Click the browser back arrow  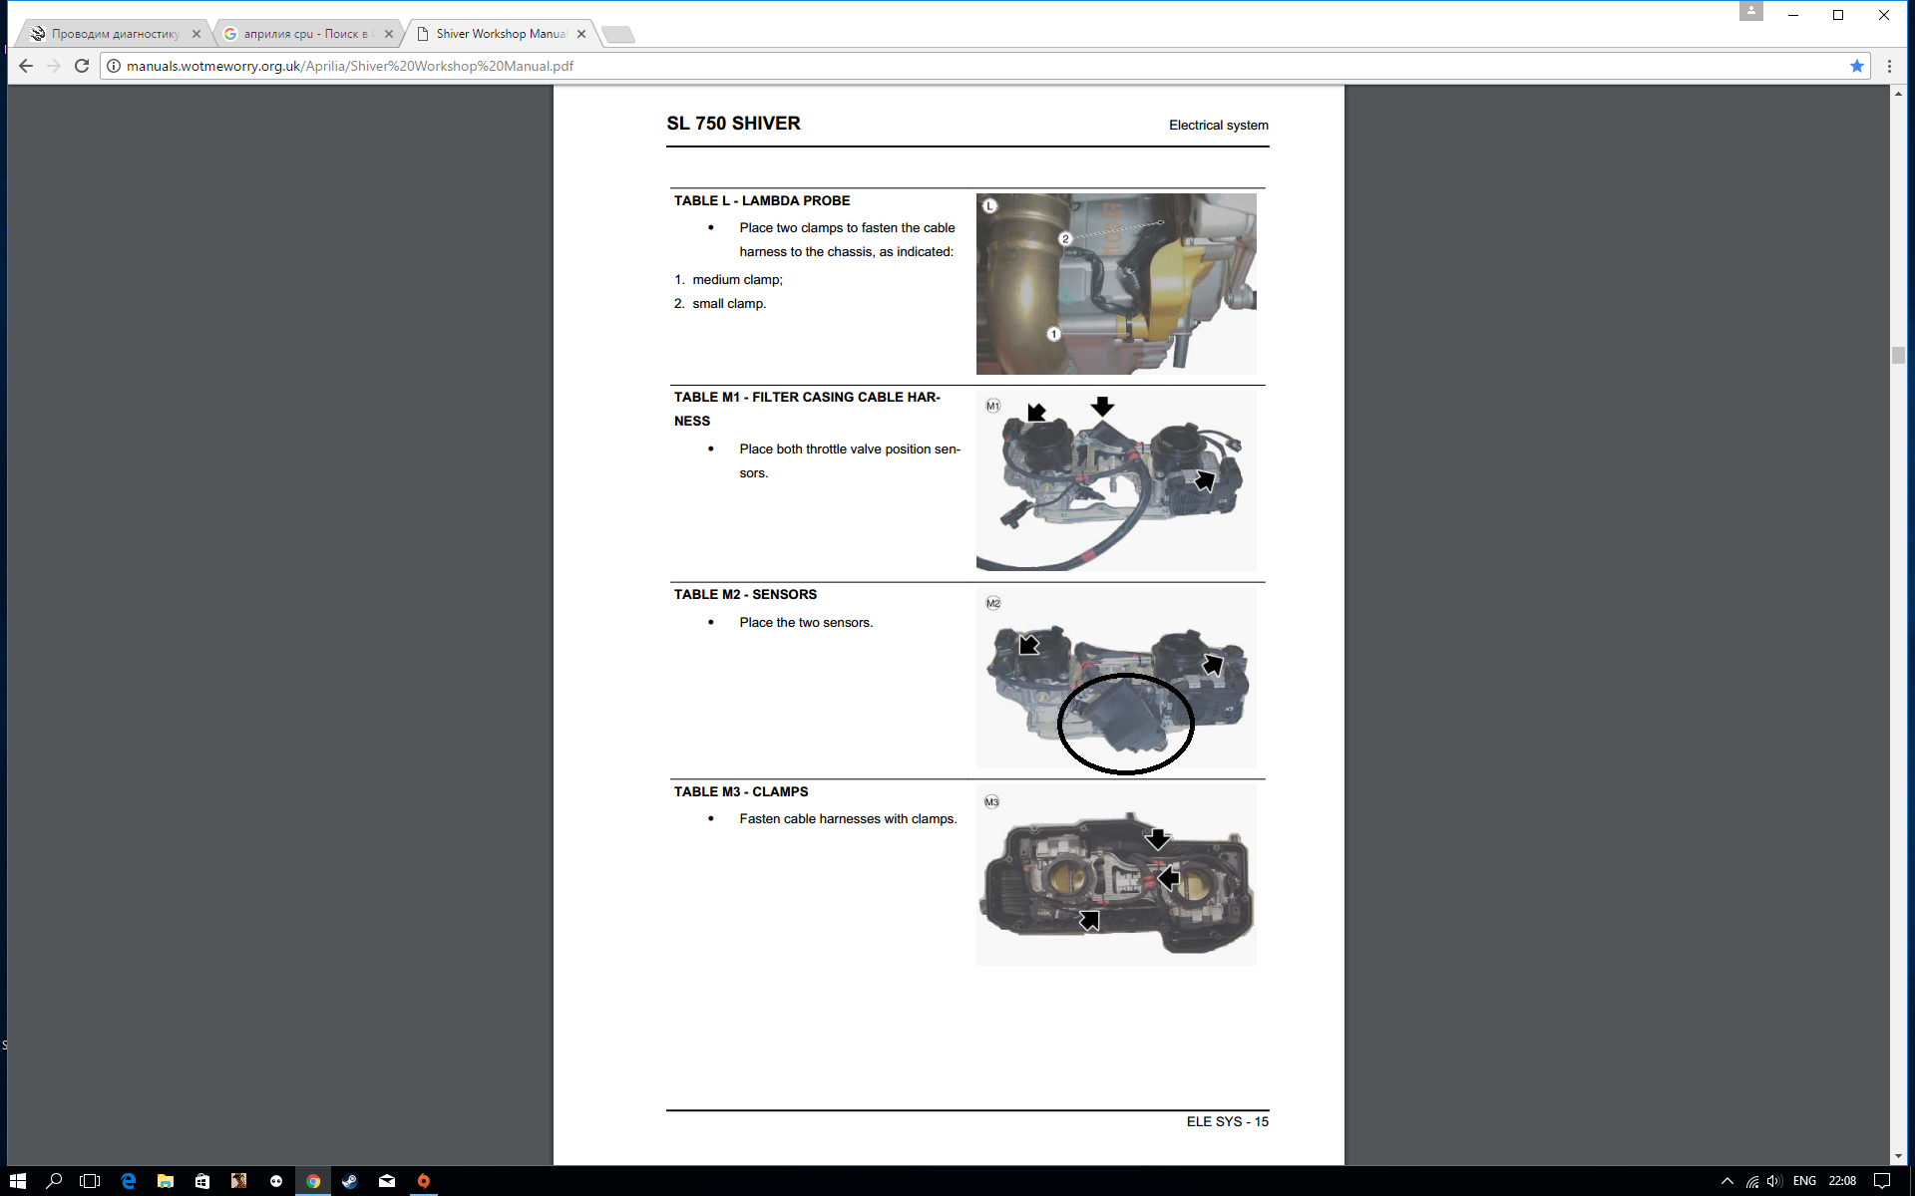[x=26, y=66]
